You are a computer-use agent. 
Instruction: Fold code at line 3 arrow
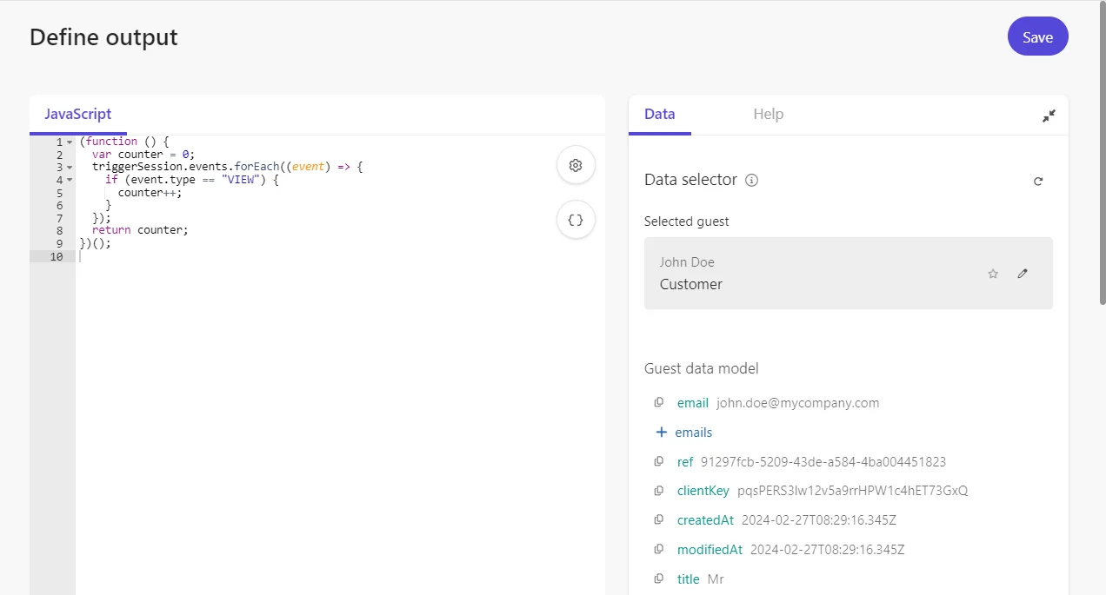point(70,167)
